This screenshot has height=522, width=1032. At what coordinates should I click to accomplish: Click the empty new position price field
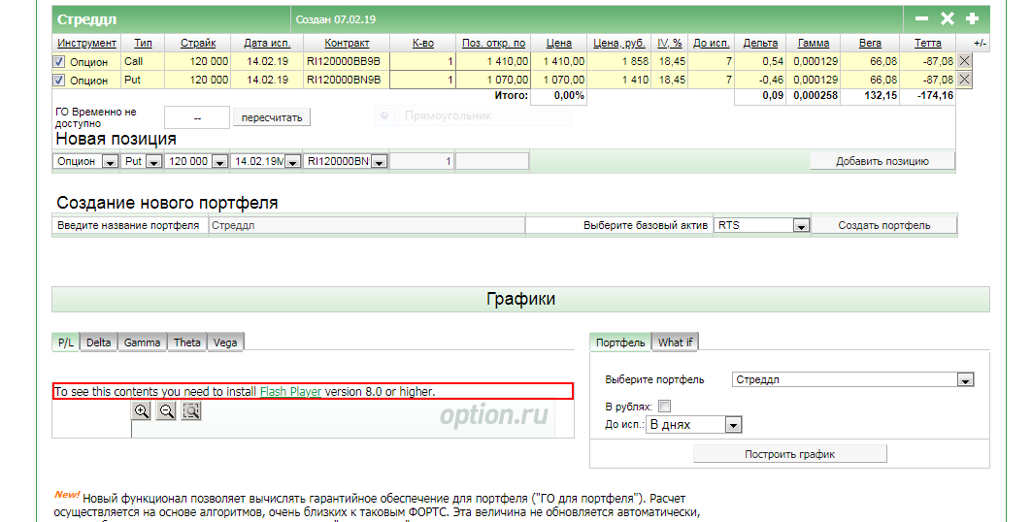tap(492, 161)
